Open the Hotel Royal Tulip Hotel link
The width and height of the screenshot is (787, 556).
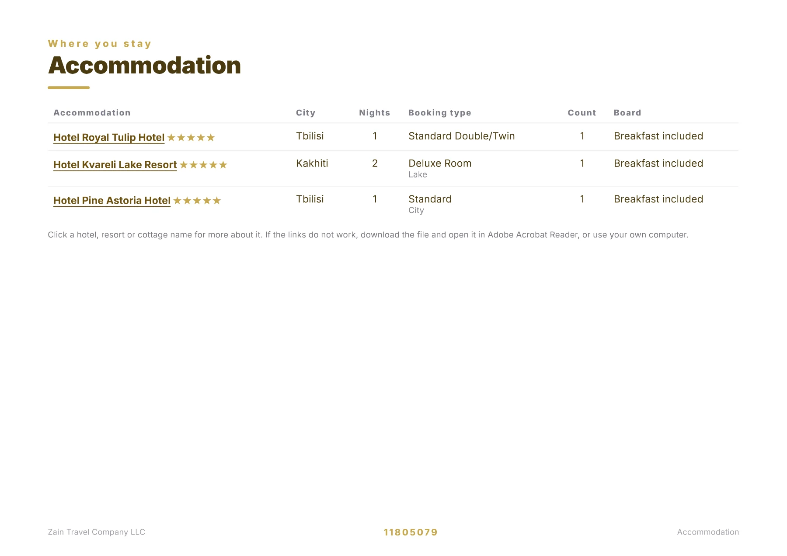[x=109, y=137]
